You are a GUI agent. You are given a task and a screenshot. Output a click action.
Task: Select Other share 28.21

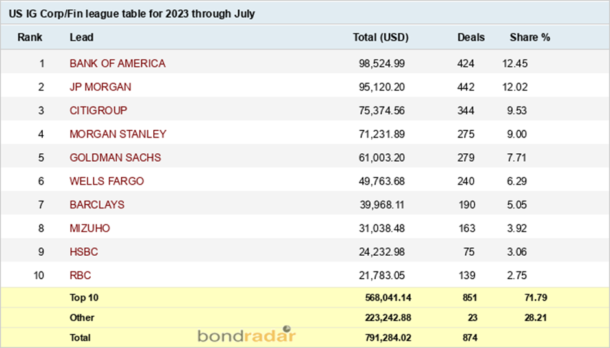535,317
